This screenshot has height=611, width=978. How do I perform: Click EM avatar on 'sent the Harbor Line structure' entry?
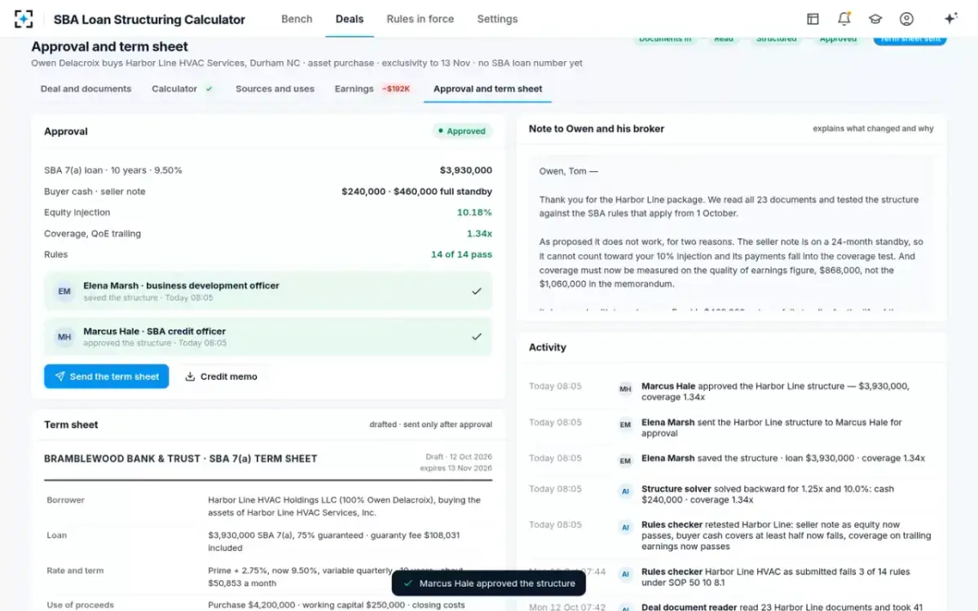(x=625, y=424)
